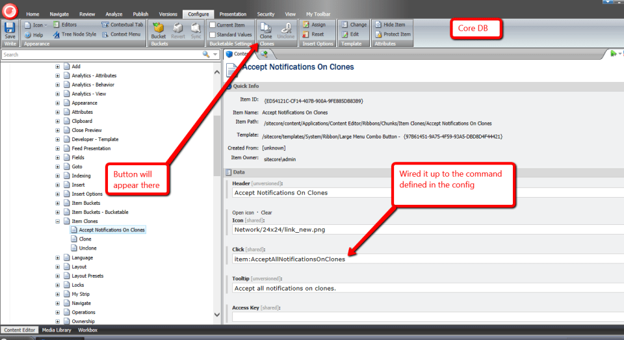Select the Unclone item in the tree
This screenshot has height=340, width=624.
(x=88, y=248)
